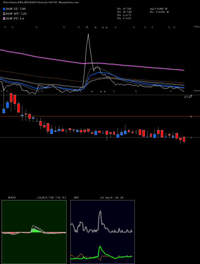The height and width of the screenshot is (264, 200).
Task: Click the 'Pre V: 0.016 M' volume text
Action: 160,12
